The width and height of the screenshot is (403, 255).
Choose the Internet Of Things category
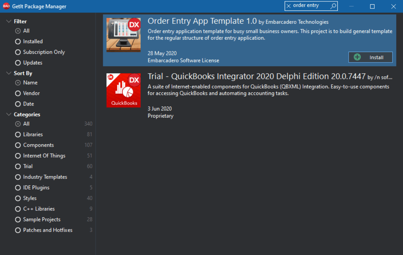pos(40,155)
